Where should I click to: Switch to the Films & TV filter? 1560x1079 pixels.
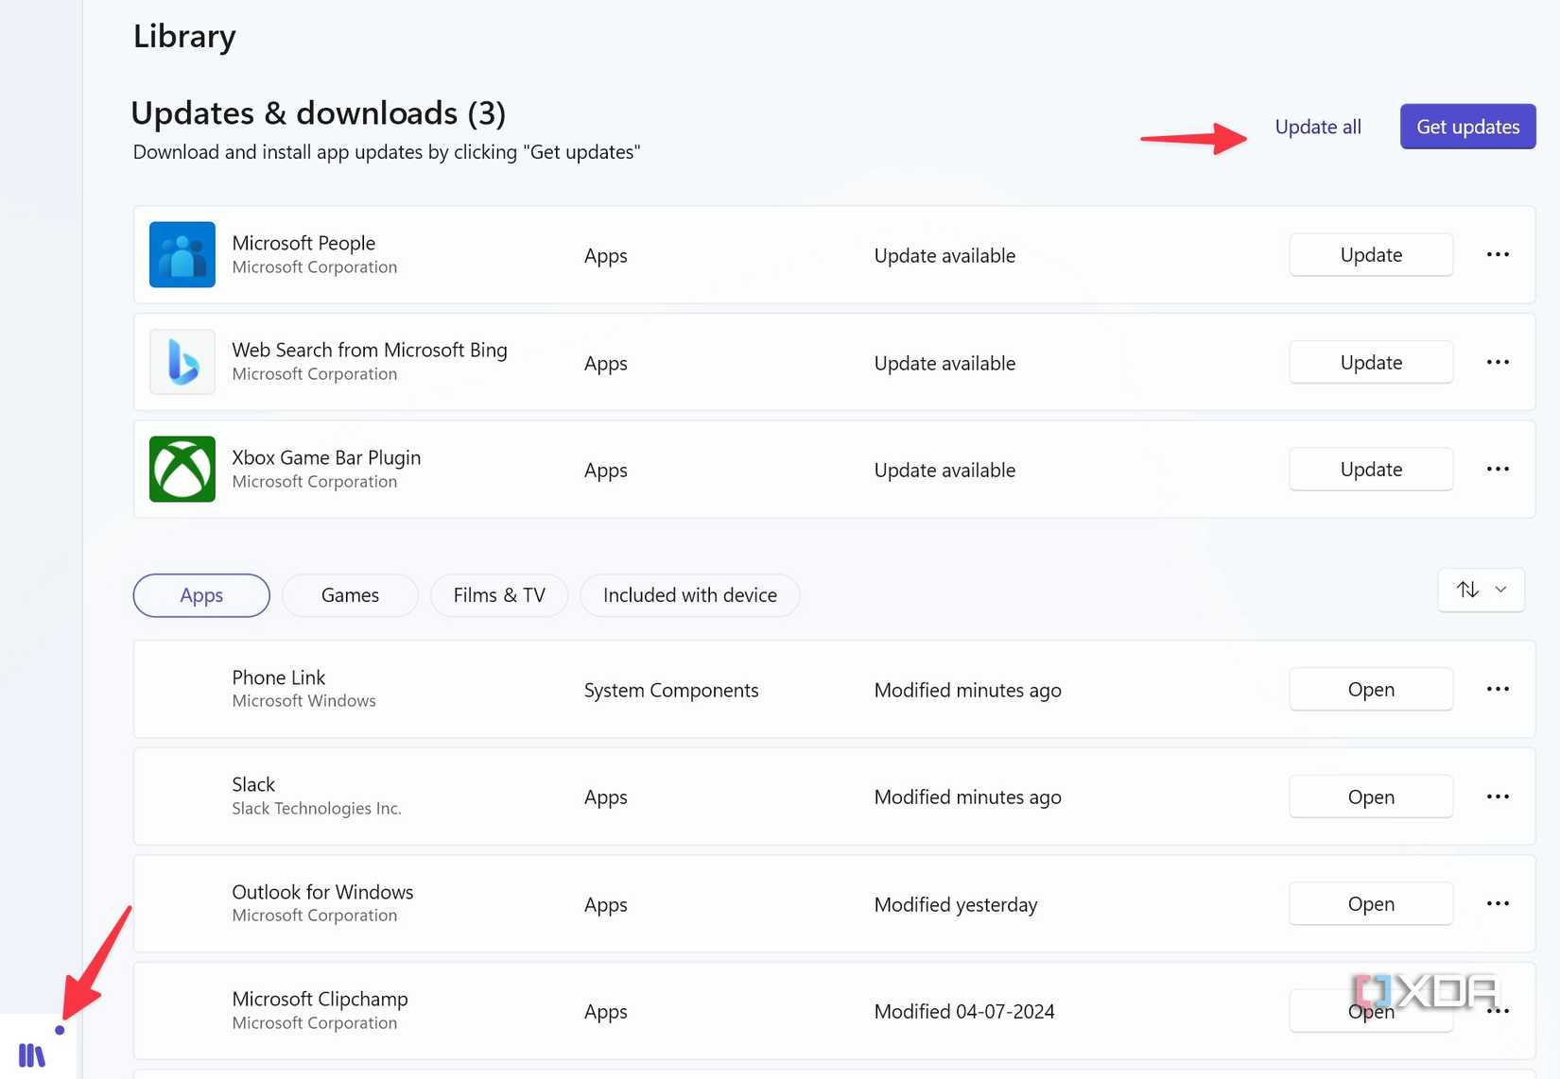coord(499,595)
